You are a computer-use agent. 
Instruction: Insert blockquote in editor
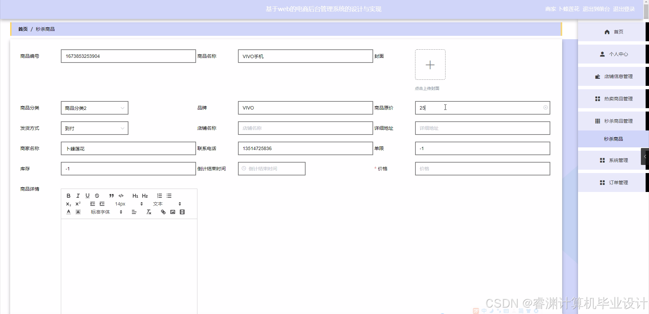[112, 196]
